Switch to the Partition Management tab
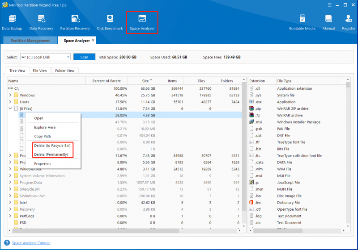This screenshot has width=358, height=250. point(30,41)
